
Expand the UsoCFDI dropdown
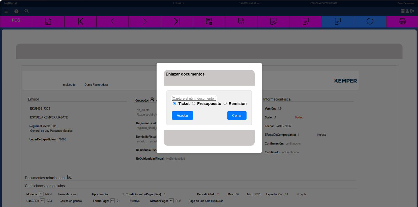point(42,201)
